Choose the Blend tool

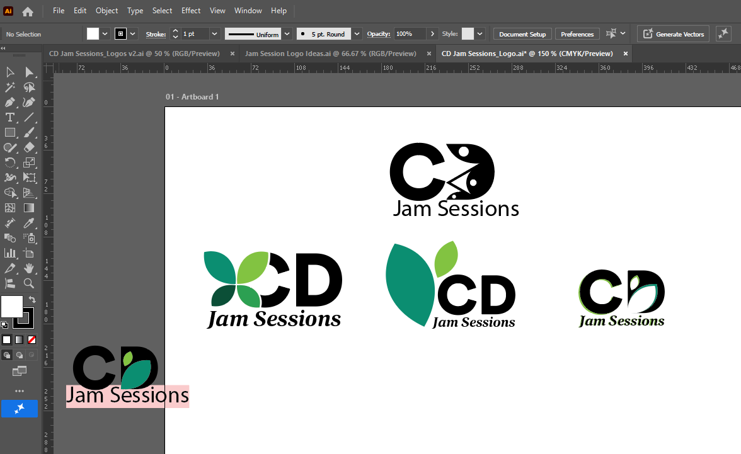9,238
